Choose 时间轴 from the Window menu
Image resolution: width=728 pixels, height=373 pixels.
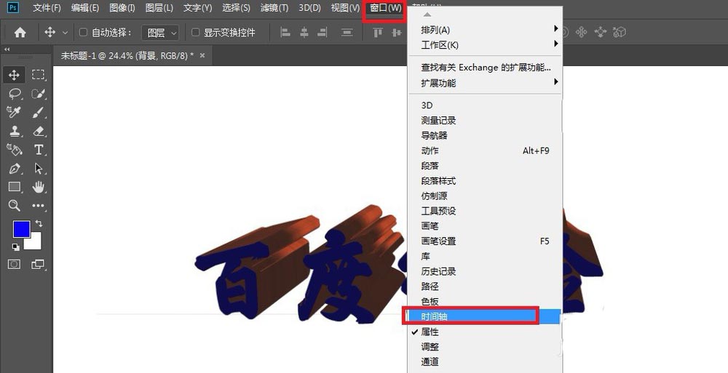coord(484,316)
